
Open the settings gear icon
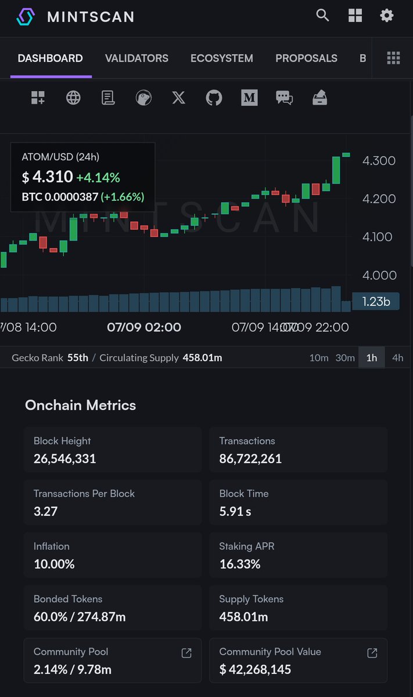coord(387,16)
